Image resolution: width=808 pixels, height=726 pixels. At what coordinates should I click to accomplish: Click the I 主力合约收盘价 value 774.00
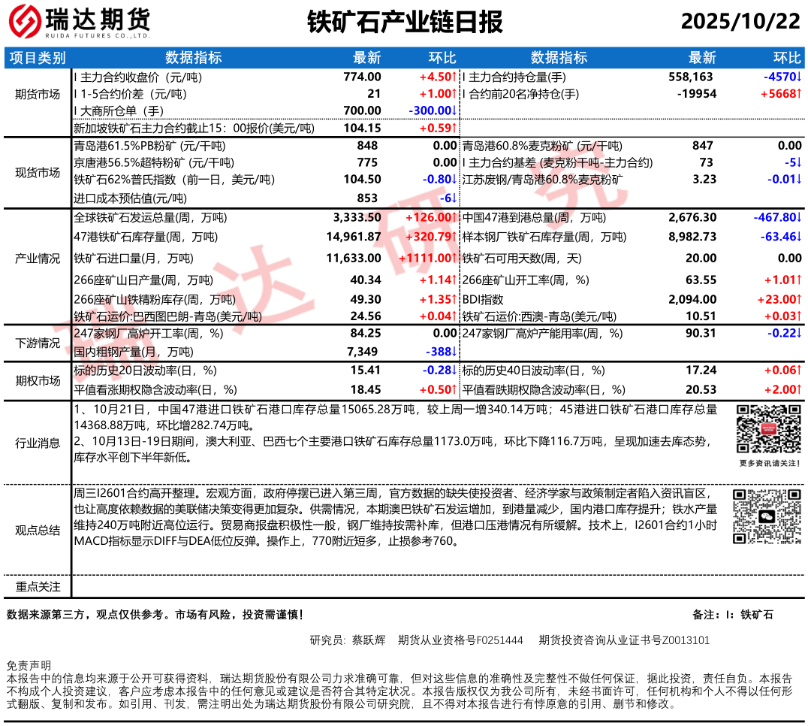pyautogui.click(x=362, y=77)
